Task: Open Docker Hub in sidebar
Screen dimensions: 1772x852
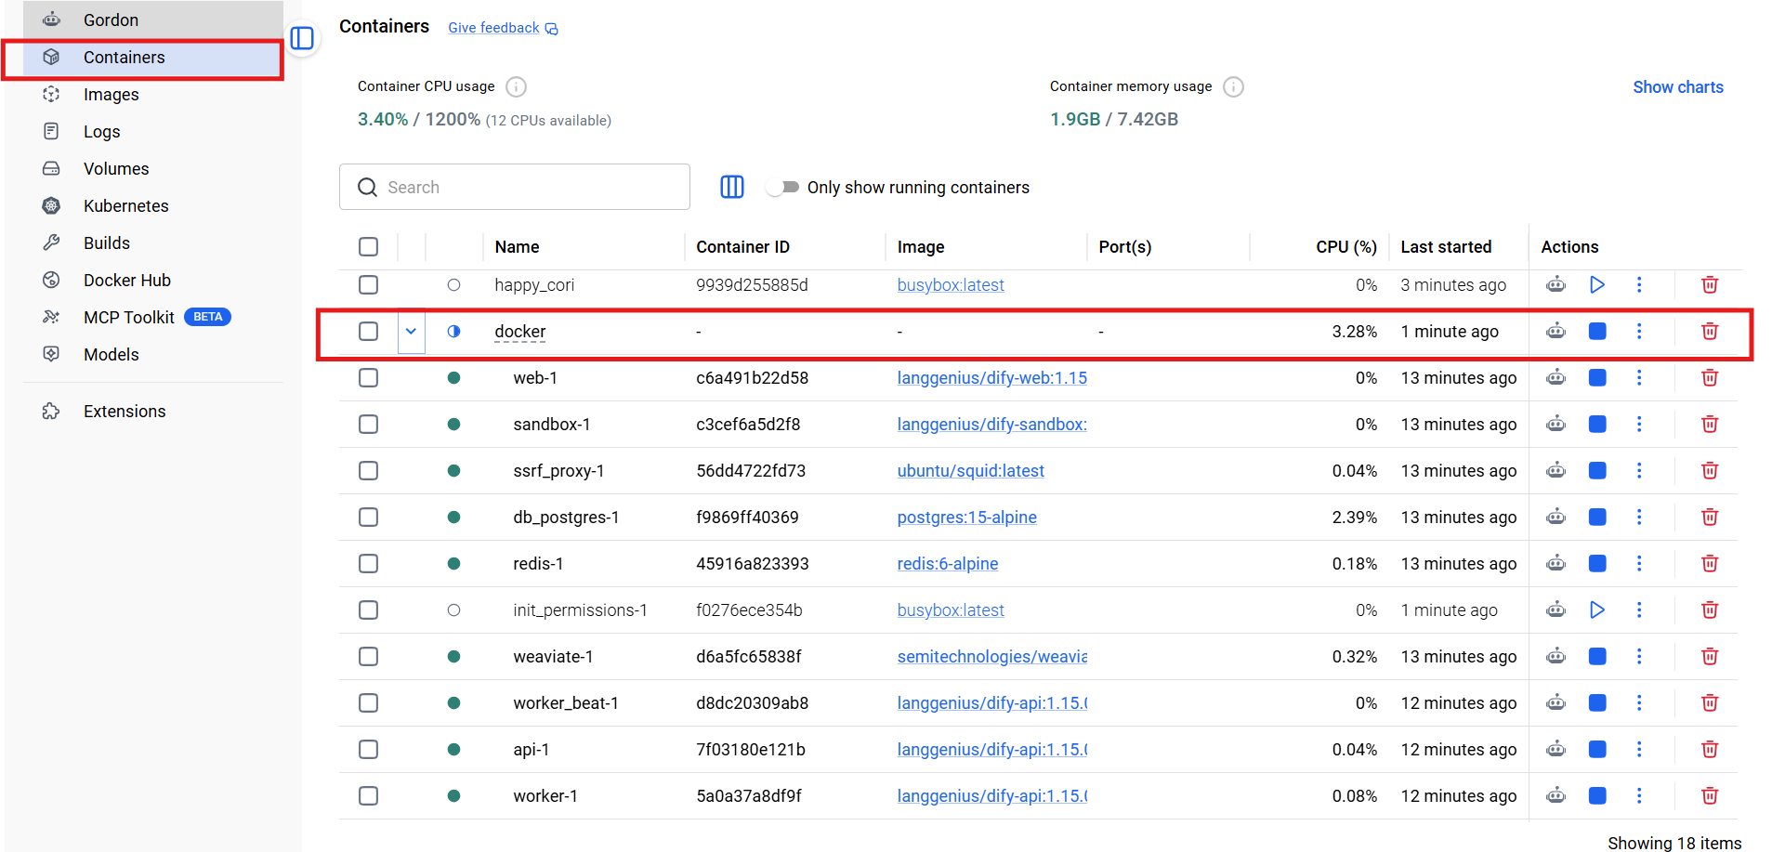Action: pyautogui.click(x=153, y=280)
